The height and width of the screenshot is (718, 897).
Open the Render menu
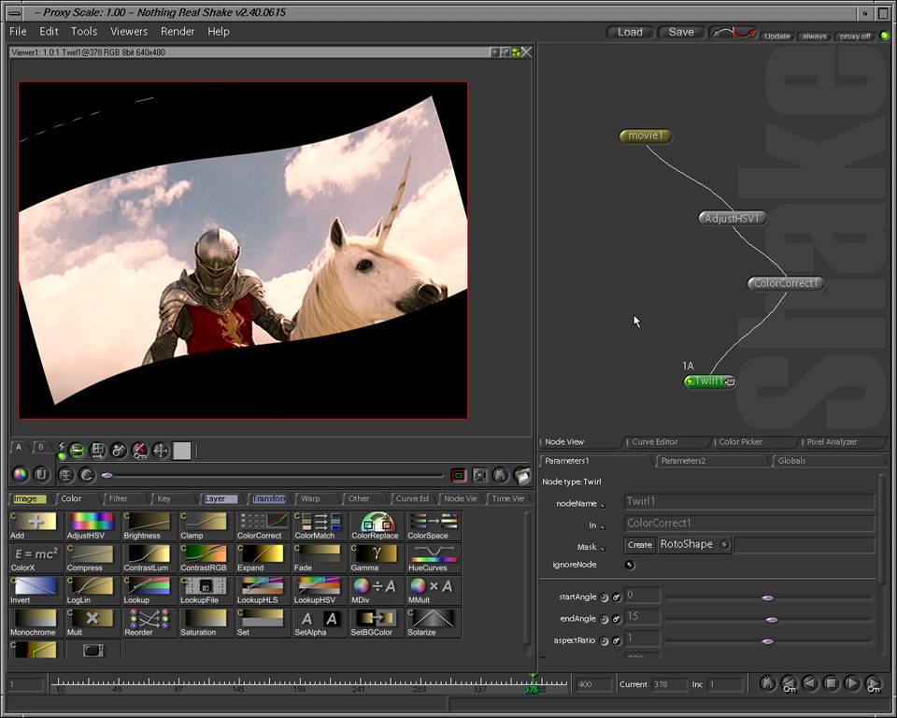click(x=178, y=31)
